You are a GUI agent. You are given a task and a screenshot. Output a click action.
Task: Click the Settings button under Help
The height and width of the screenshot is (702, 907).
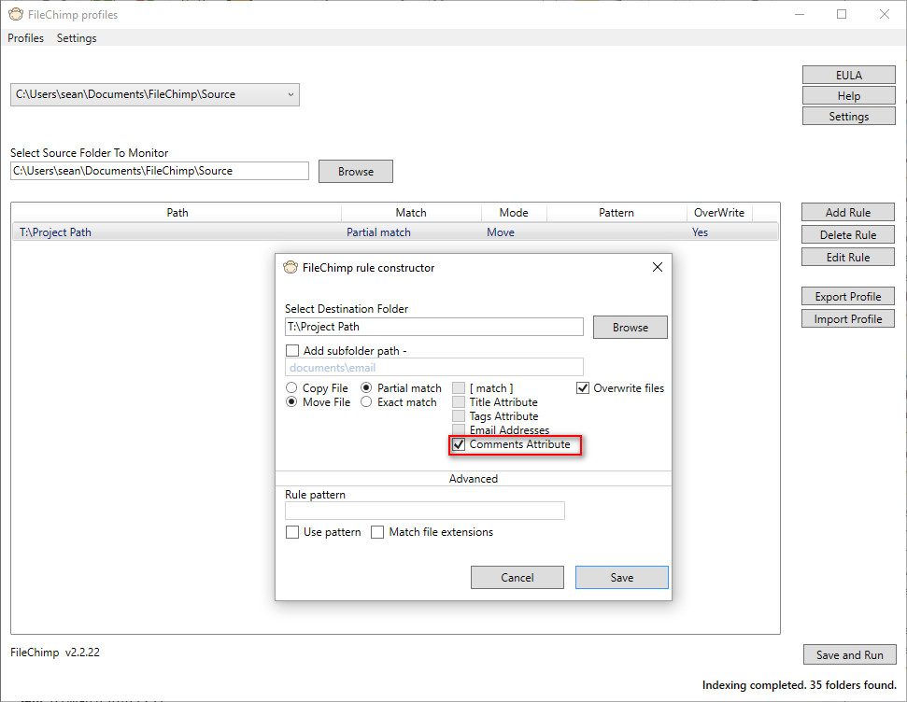tap(848, 117)
